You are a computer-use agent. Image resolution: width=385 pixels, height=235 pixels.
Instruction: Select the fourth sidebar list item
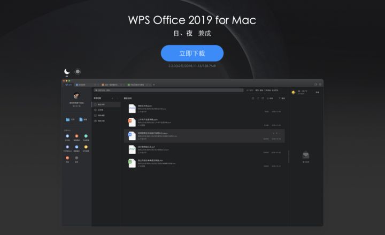tap(106, 120)
